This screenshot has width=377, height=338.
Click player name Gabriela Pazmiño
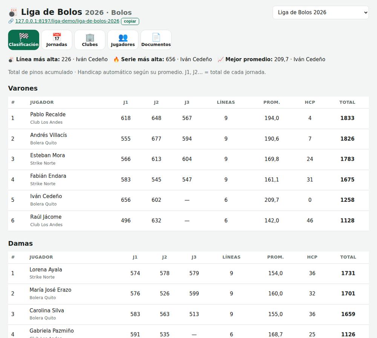point(51,330)
